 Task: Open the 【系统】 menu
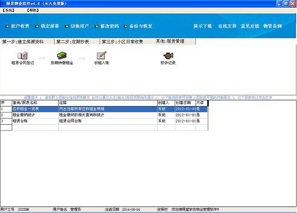click(8, 10)
